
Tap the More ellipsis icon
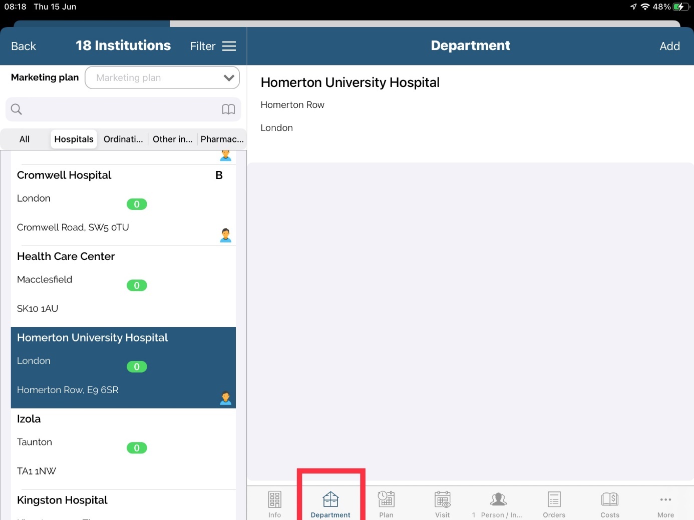tap(665, 499)
